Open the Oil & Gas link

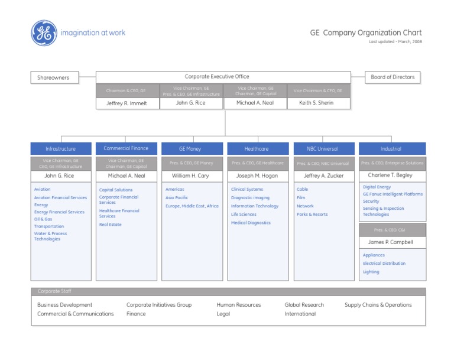43,219
